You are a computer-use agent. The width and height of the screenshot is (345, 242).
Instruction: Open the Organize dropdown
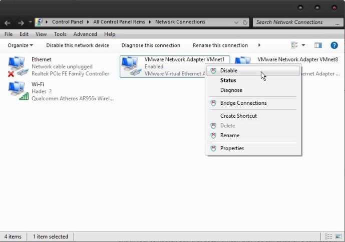tap(20, 45)
